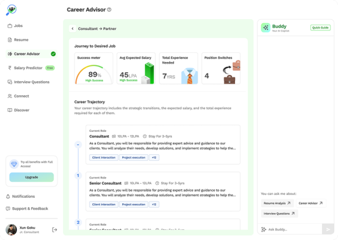Open the Jobs section in sidebar
This screenshot has width=338, height=240.
[x=19, y=26]
